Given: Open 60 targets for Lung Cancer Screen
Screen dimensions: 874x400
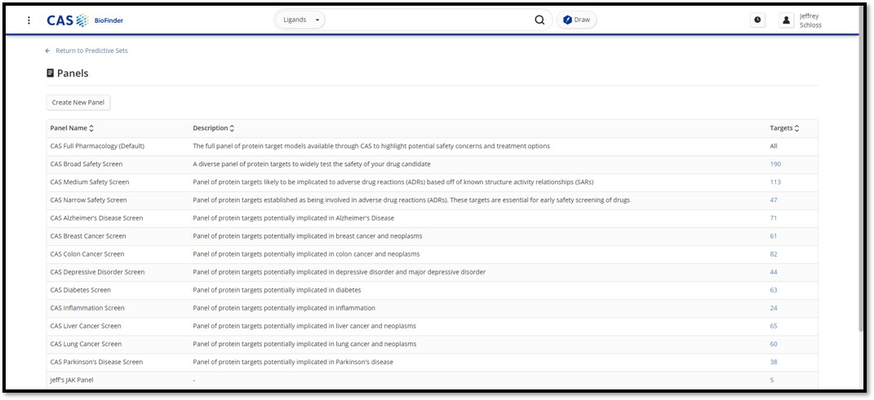Looking at the screenshot, I should (774, 344).
